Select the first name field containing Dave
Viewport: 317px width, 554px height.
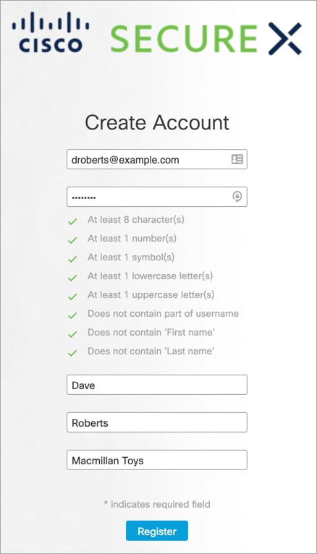pyautogui.click(x=157, y=385)
